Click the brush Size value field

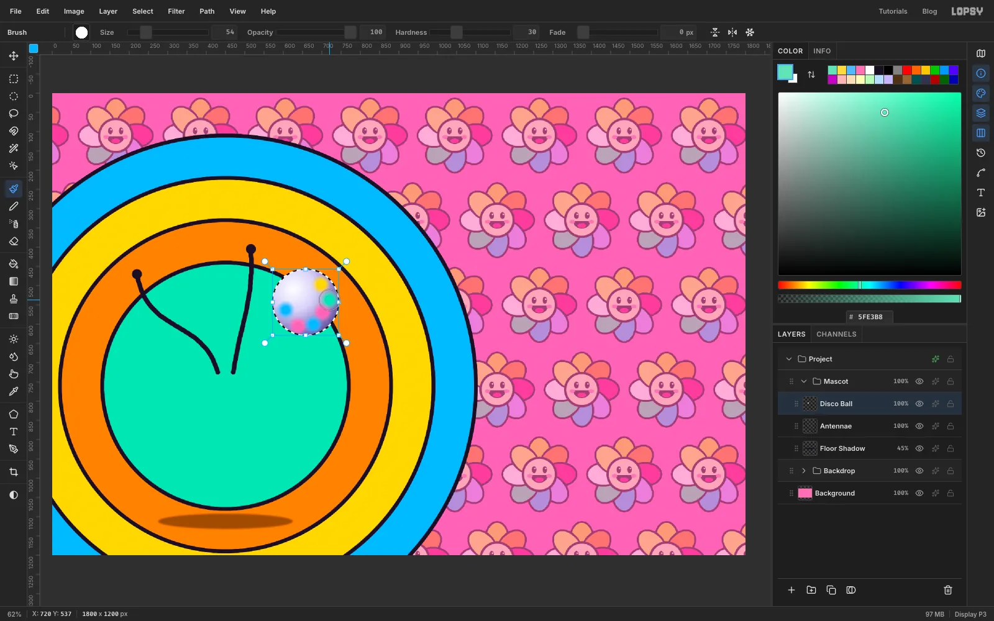224,32
